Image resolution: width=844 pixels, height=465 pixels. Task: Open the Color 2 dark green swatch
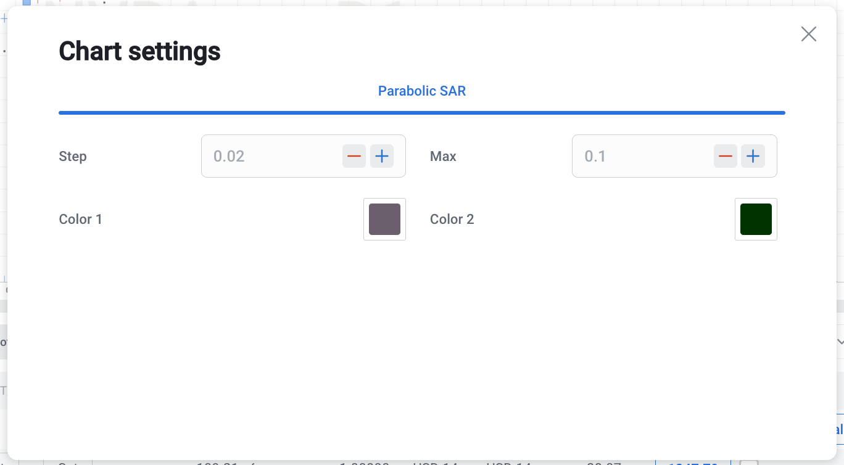pos(756,219)
